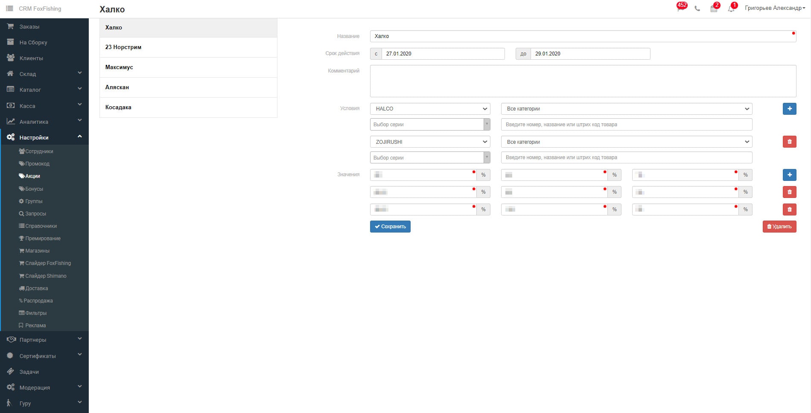Screen dimensions: 811x413
Task: Open the Сотрудники settings submenu item
Action: 36,151
